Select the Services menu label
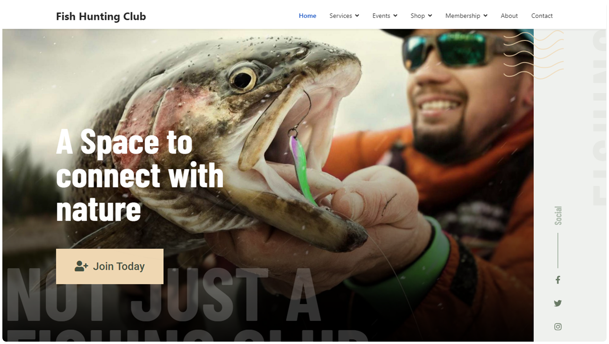 (340, 16)
